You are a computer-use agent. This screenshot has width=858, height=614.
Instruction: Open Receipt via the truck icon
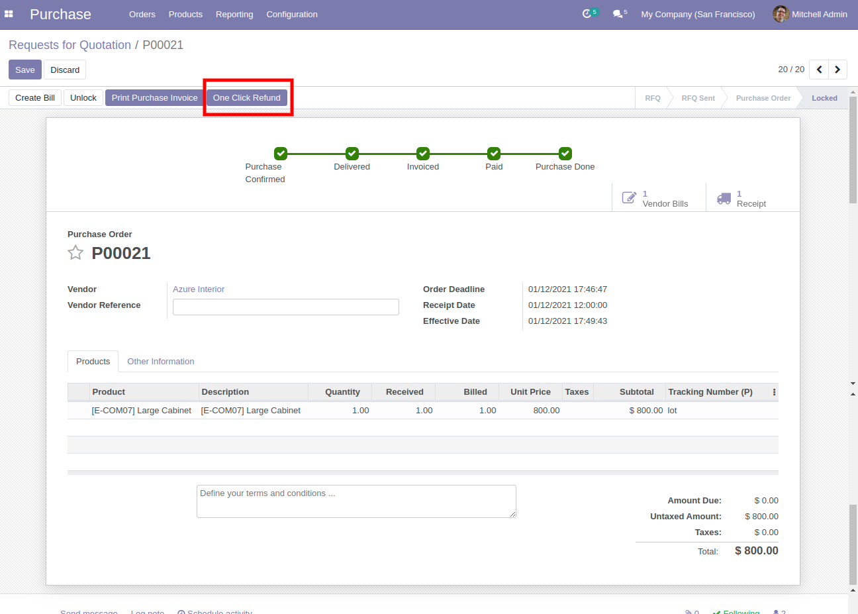[x=724, y=198]
